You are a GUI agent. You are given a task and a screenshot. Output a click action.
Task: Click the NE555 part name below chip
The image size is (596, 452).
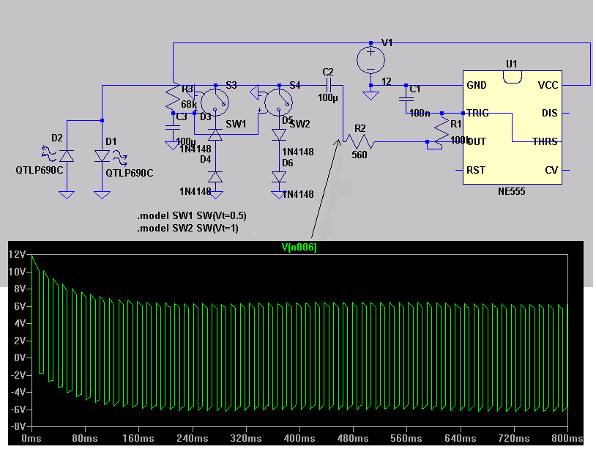click(x=512, y=192)
